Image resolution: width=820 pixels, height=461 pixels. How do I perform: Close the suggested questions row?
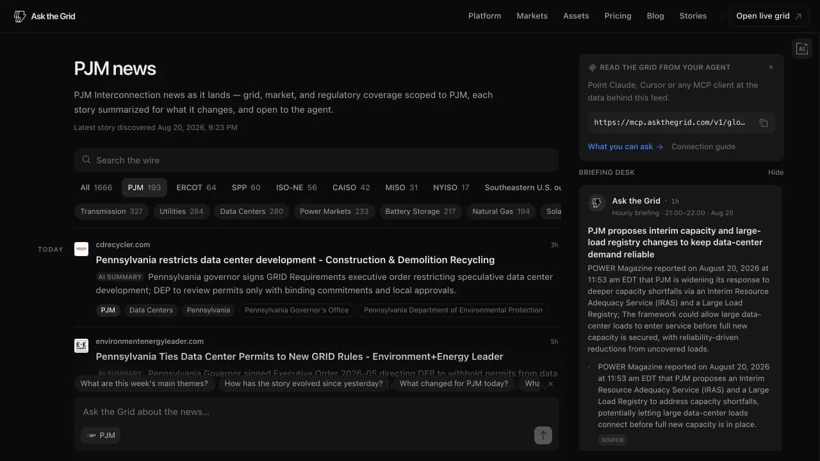click(550, 384)
